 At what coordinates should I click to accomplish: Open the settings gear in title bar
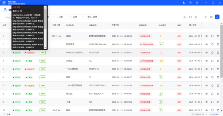tap(197, 3)
